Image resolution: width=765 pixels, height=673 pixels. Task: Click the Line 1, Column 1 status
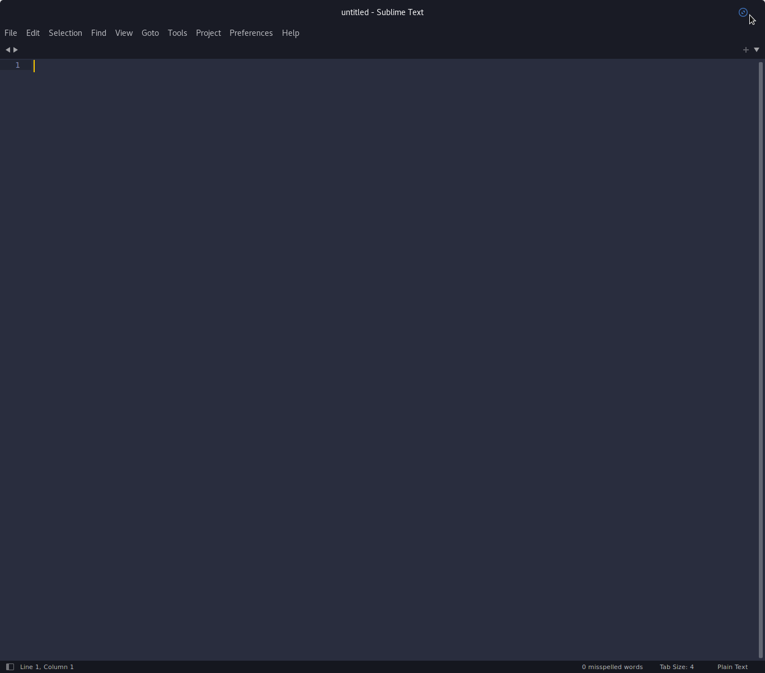[47, 667]
